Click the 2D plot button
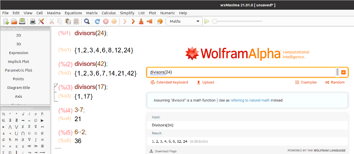The image size is (354, 154). [19, 35]
